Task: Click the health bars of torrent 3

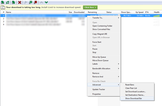Action: click(157, 22)
